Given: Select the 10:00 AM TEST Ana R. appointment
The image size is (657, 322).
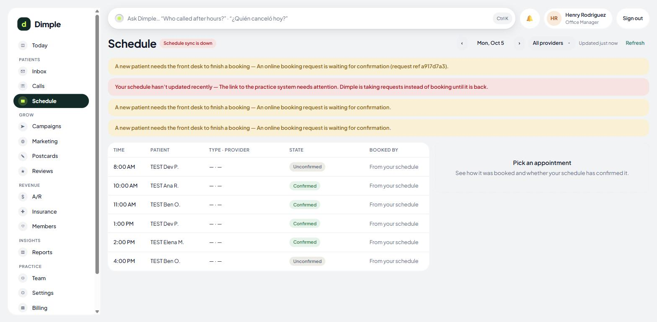Looking at the screenshot, I should (x=269, y=186).
